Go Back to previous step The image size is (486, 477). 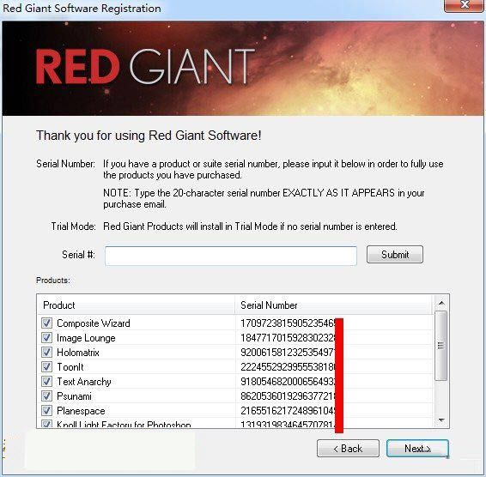coord(348,448)
